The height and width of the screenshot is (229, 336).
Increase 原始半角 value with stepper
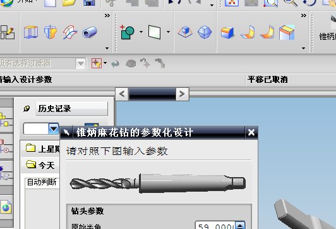[240, 225]
